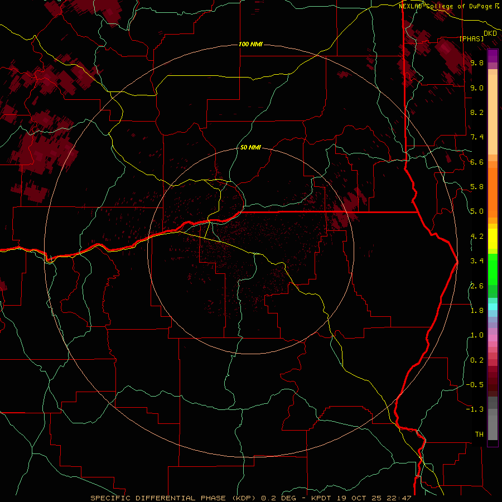Click the 0.2 value on color scale
This screenshot has height=502, width=502.
pos(477,360)
